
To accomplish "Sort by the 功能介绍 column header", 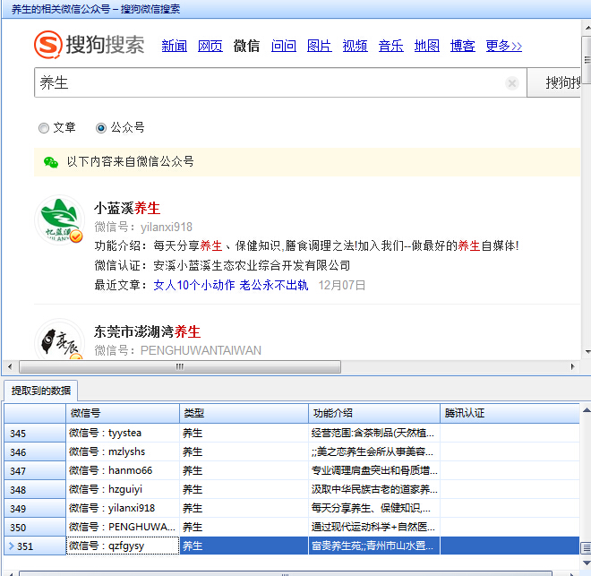I will [x=374, y=413].
